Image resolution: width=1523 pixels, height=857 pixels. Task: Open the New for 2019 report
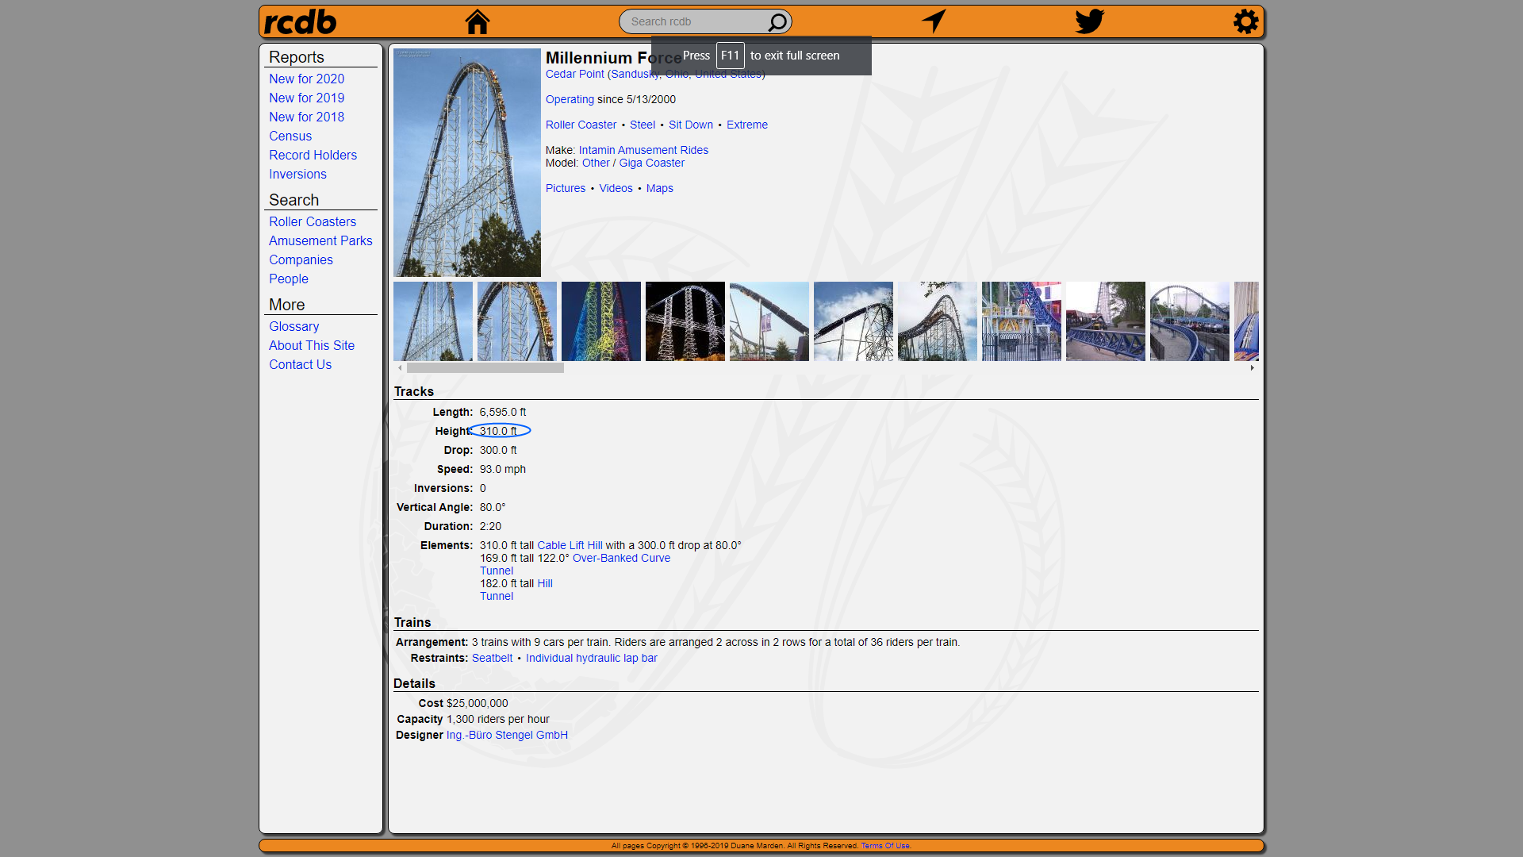[306, 98]
